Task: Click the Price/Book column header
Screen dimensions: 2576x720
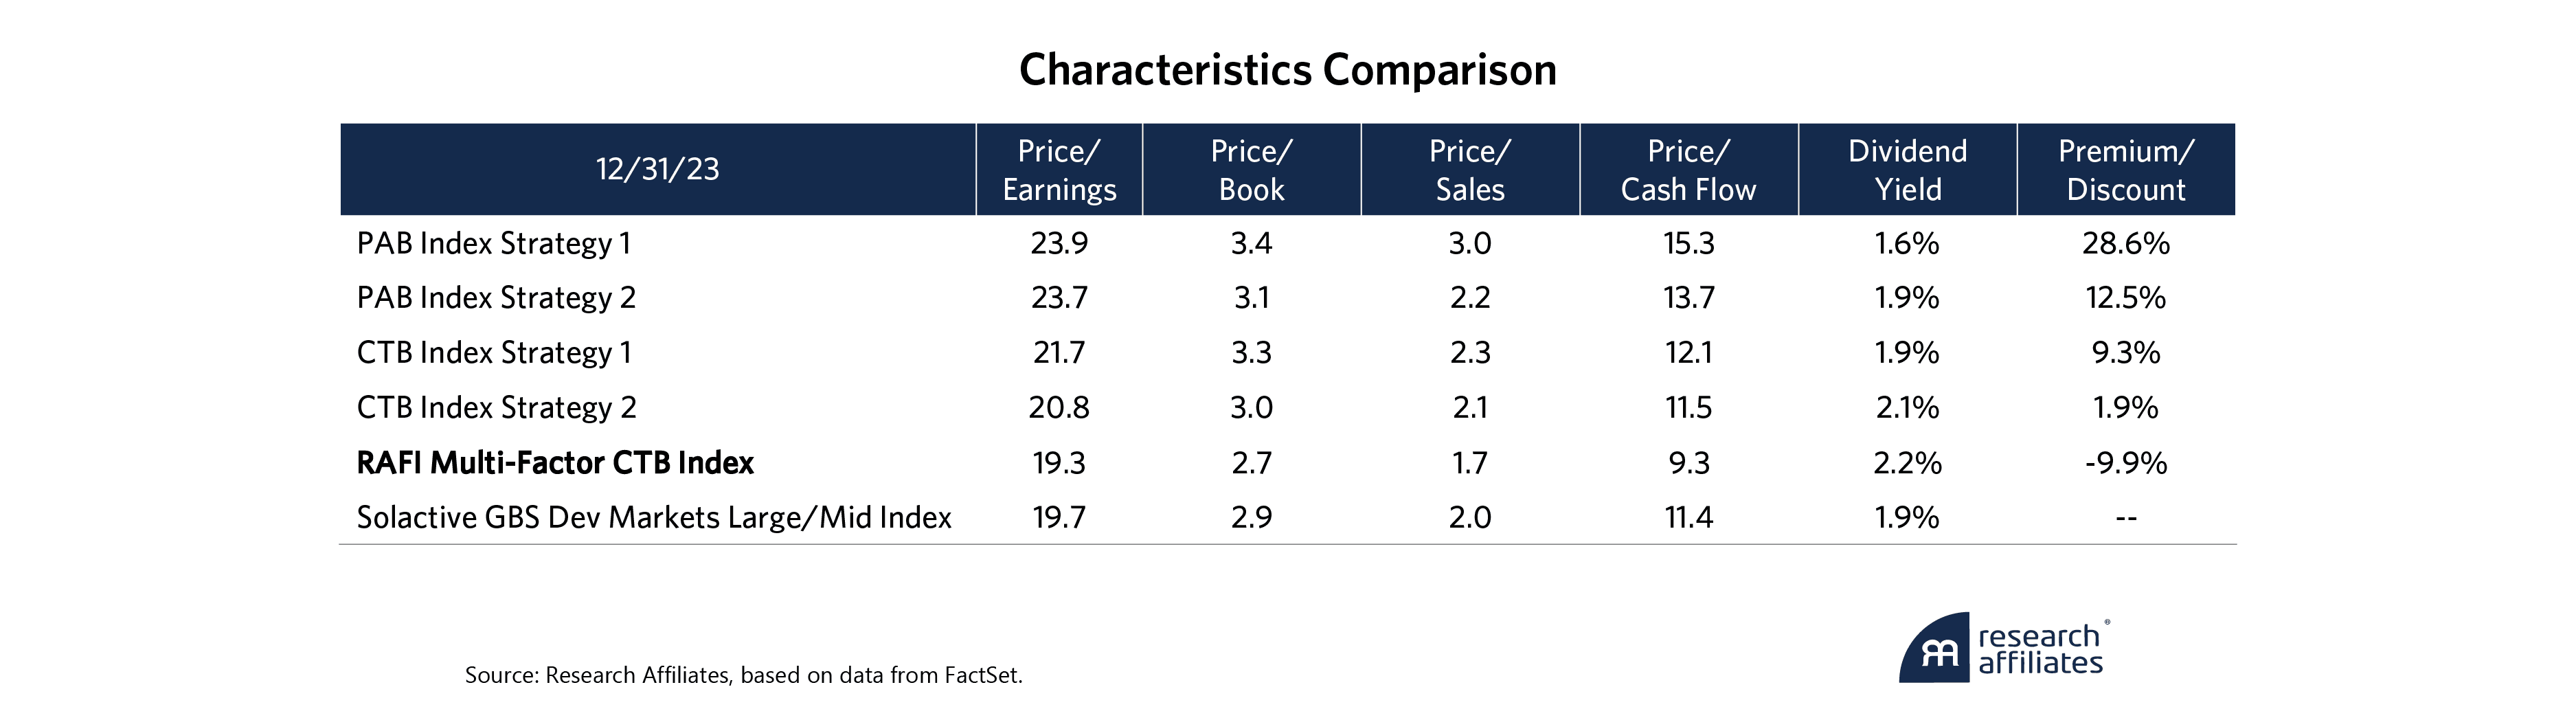Action: point(1251,170)
